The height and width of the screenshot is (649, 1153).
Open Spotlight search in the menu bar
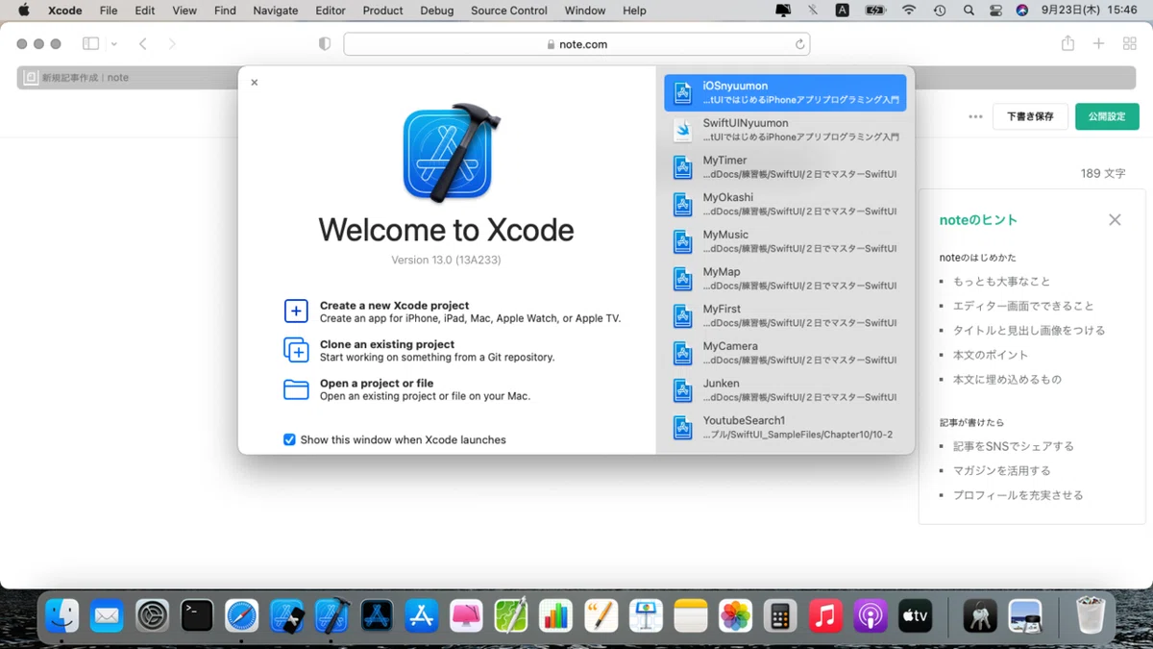point(969,11)
